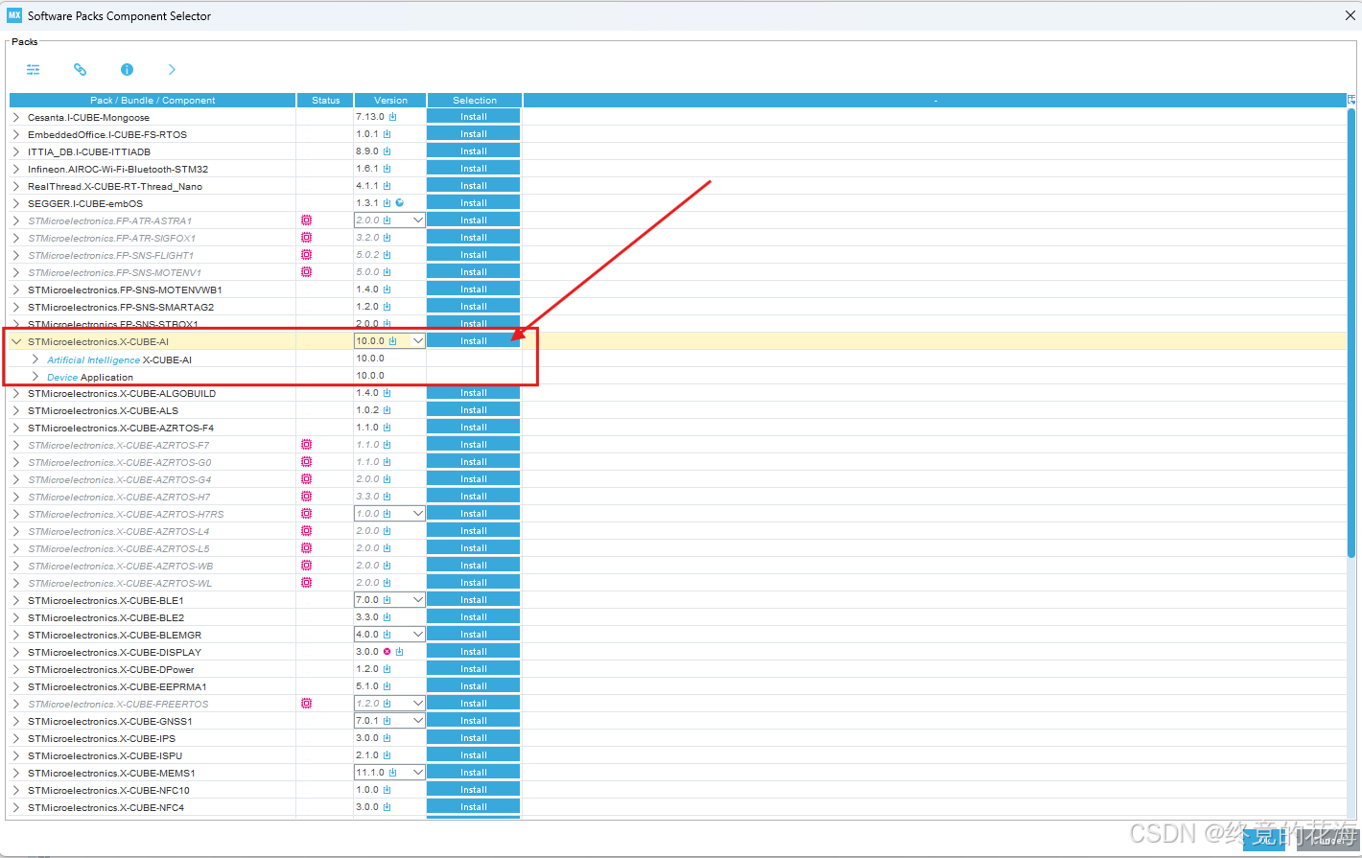This screenshot has width=1362, height=858.
Task: Install the STMicroelectronics.X-CUBE-AI pack
Action: (474, 341)
